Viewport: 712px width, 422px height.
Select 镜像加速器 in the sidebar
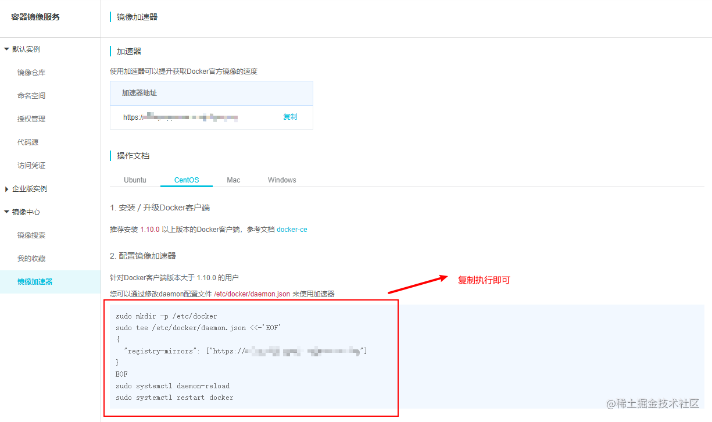[50, 282]
